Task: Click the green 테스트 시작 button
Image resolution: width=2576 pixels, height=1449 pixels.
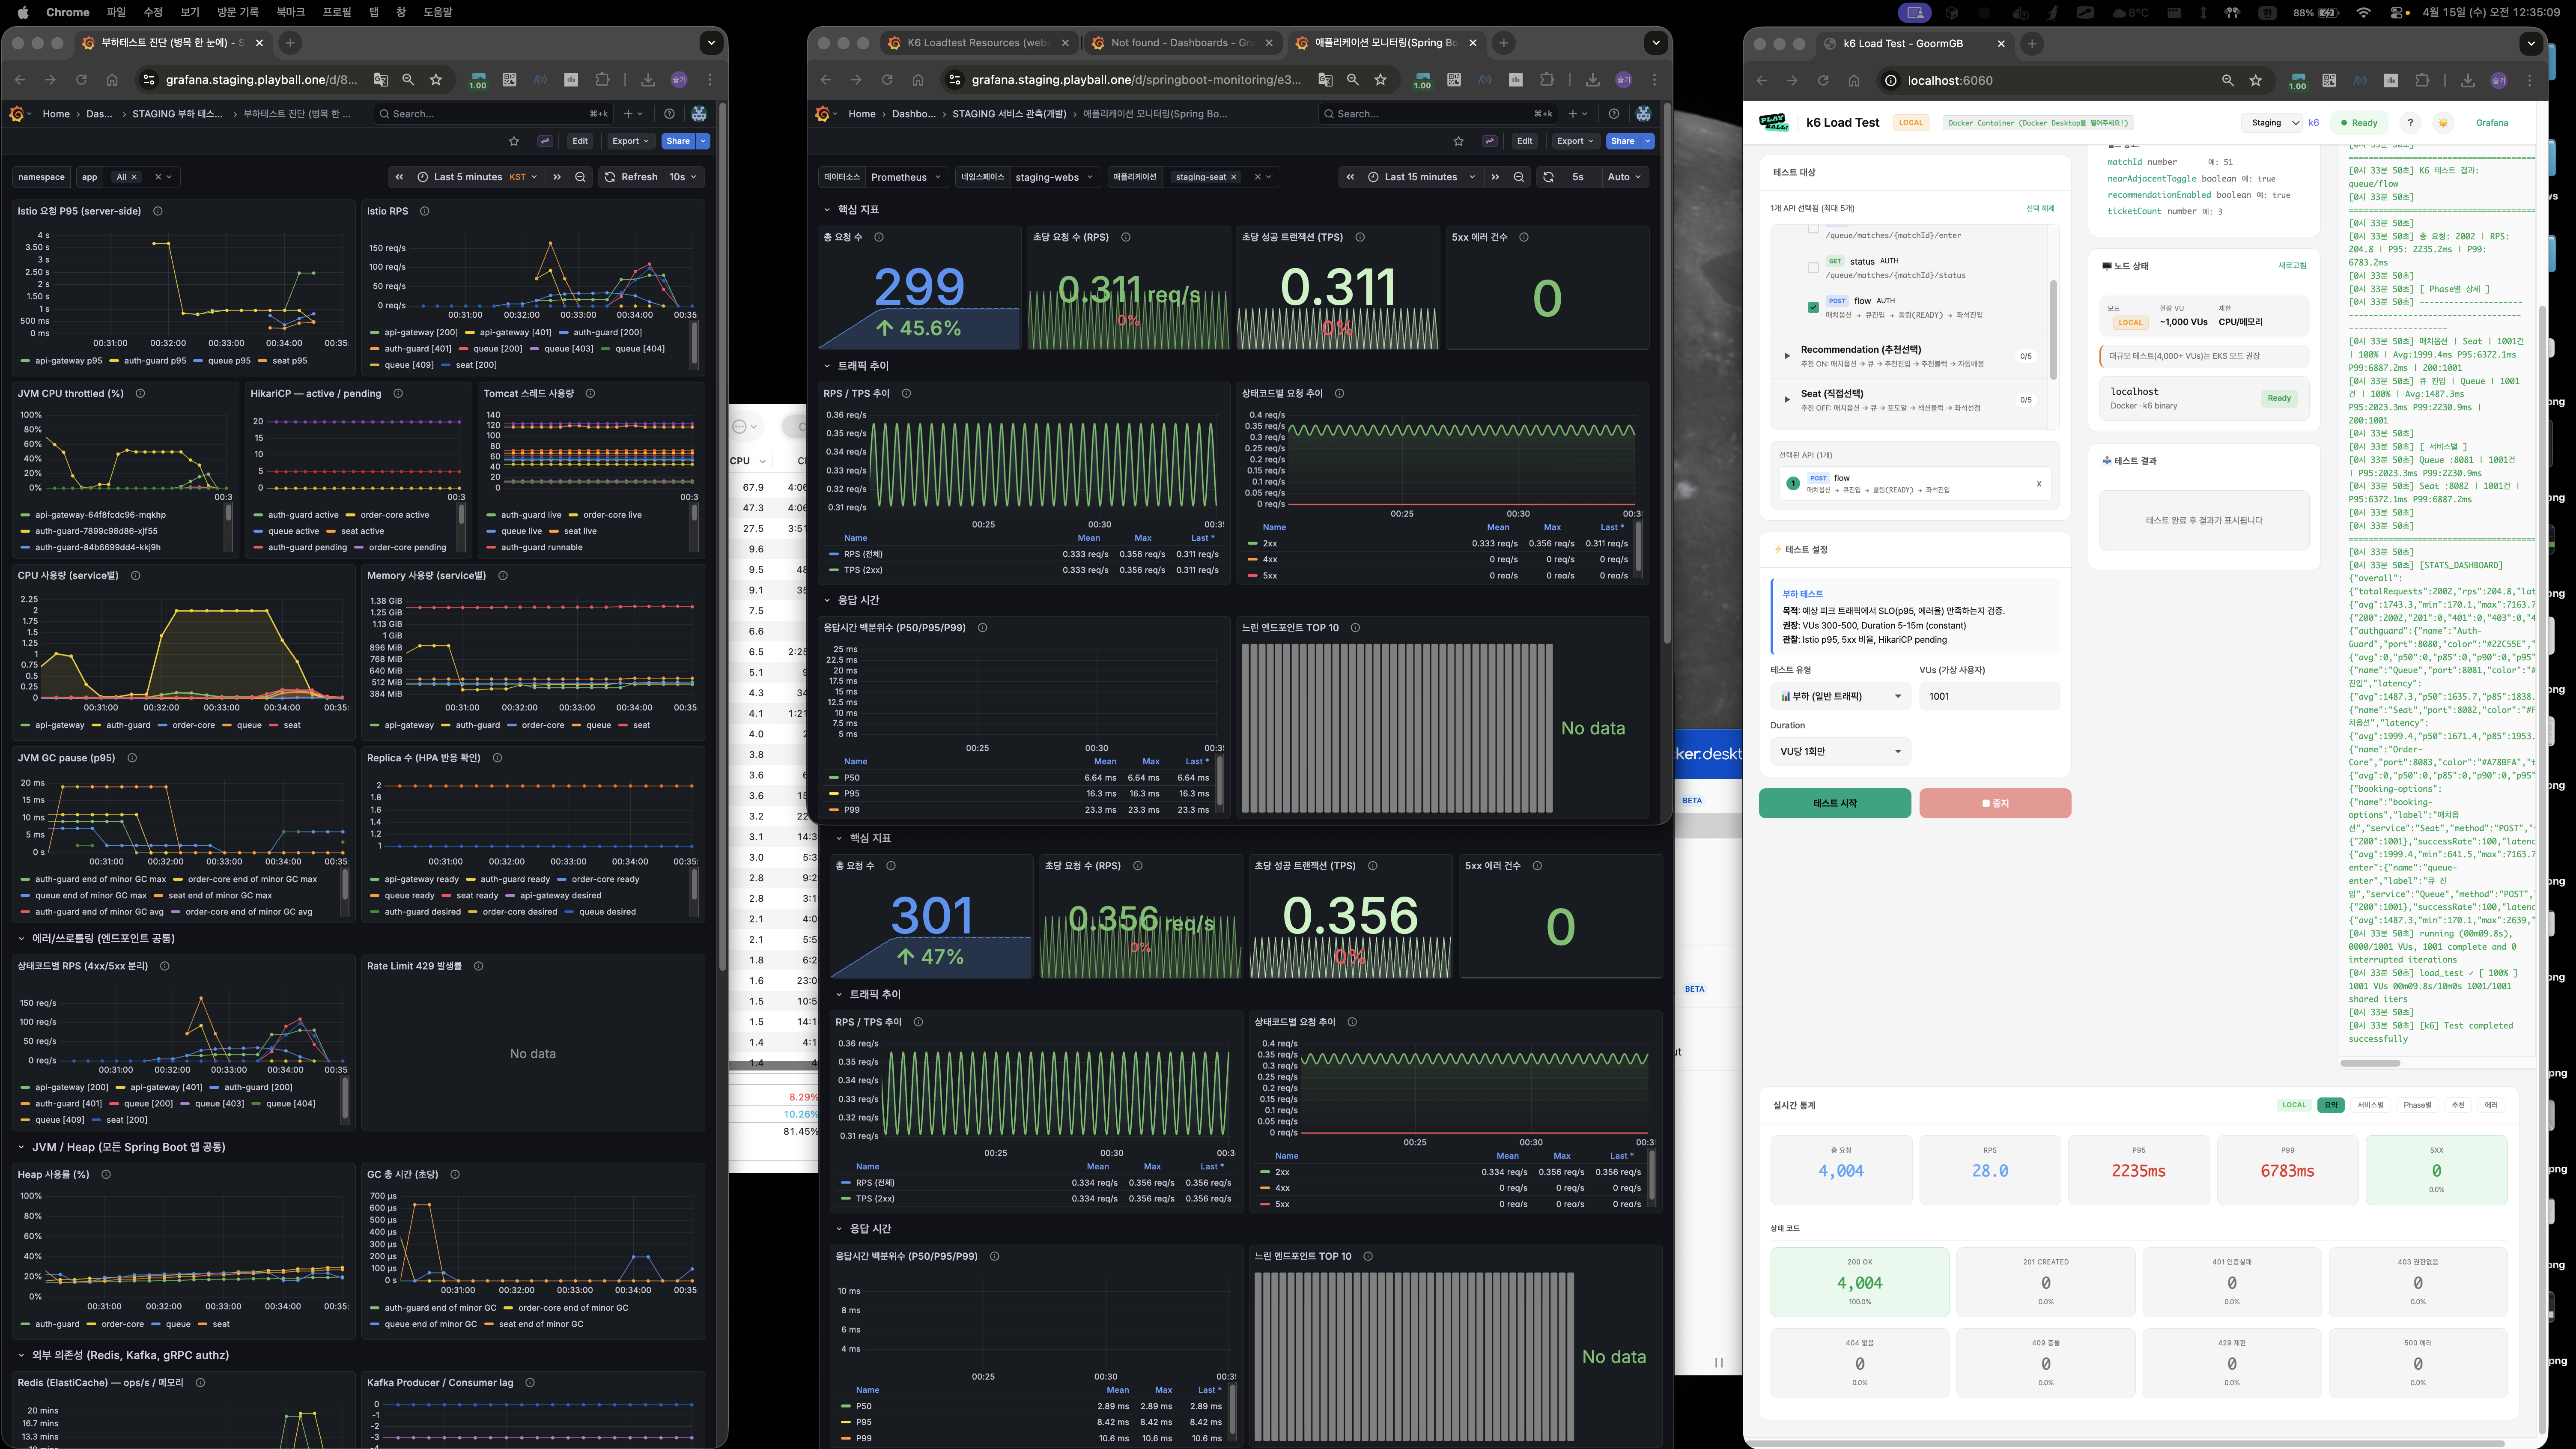Action: click(1834, 803)
